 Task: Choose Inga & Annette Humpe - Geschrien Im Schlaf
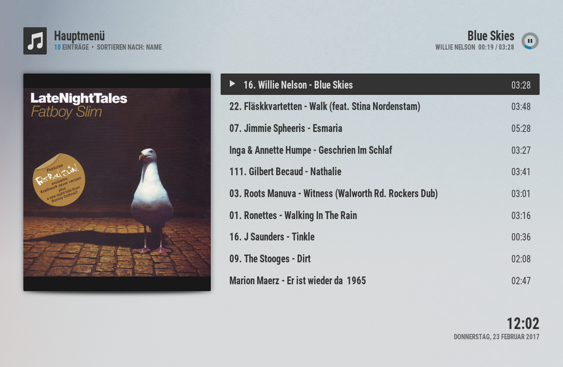click(x=380, y=150)
